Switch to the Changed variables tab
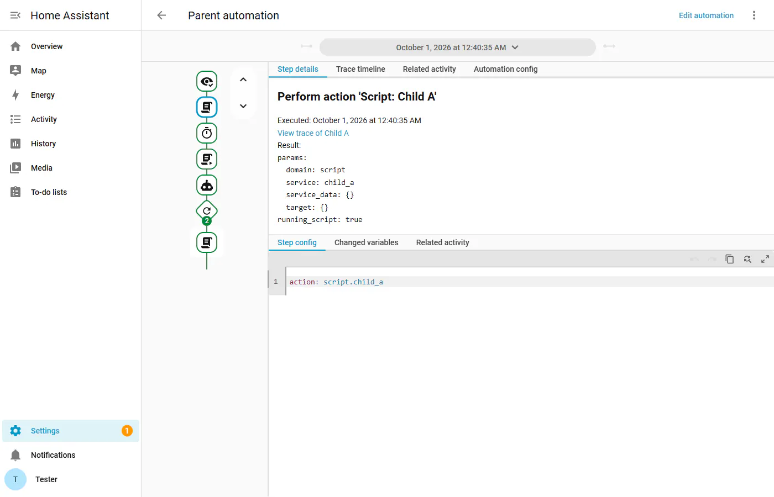This screenshot has width=774, height=497. [x=367, y=242]
